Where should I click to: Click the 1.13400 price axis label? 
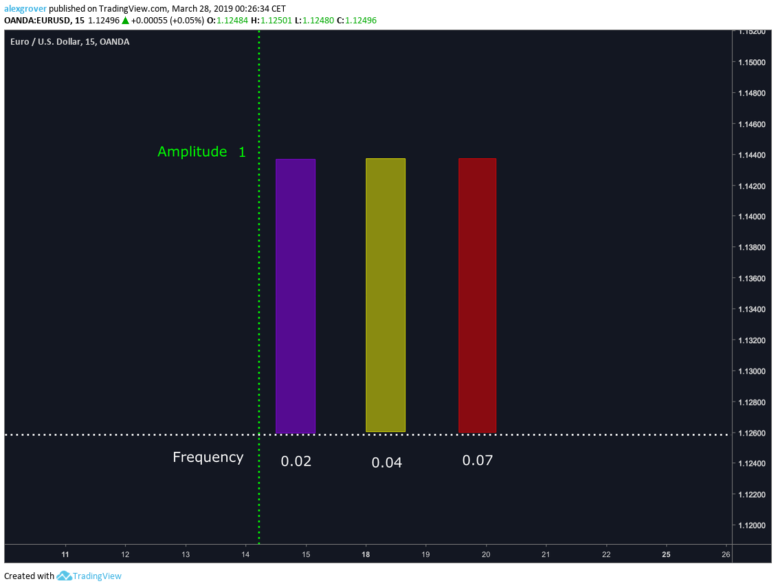[751, 309]
